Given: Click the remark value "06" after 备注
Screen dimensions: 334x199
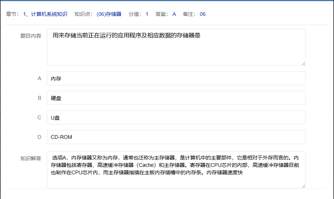Looking at the screenshot, I should (x=202, y=14).
